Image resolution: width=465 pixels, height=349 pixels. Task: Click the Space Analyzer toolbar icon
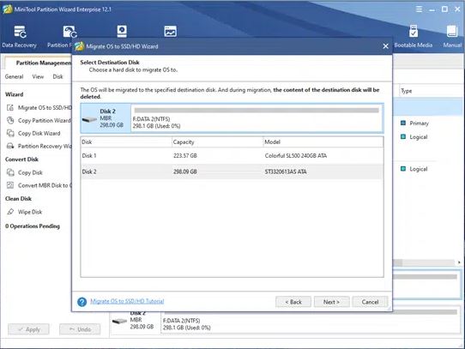click(x=170, y=31)
